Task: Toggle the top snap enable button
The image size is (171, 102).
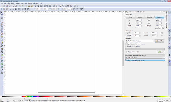Action: (x=169, y=12)
